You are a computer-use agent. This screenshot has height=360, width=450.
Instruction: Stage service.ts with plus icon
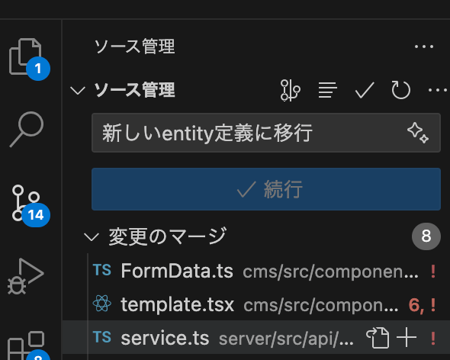[407, 338]
